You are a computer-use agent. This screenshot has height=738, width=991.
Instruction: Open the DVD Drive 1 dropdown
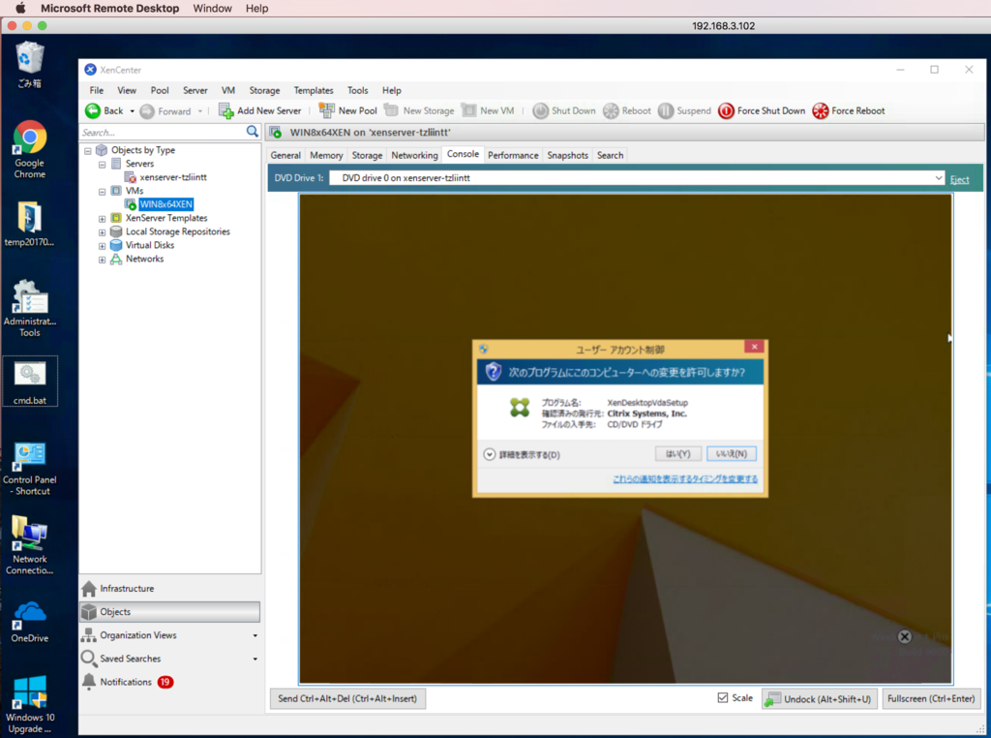939,178
